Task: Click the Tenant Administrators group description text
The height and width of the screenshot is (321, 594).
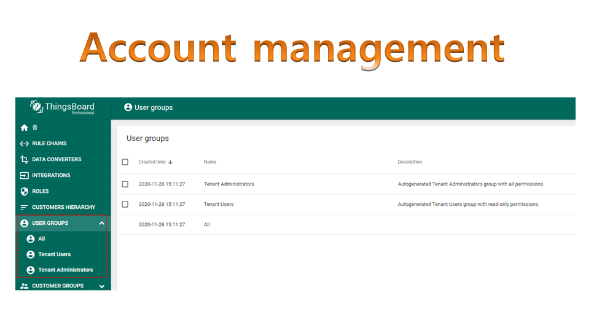Action: (471, 184)
